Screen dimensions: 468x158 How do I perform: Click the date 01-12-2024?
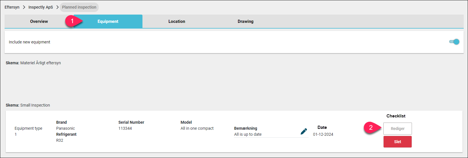[323, 134]
